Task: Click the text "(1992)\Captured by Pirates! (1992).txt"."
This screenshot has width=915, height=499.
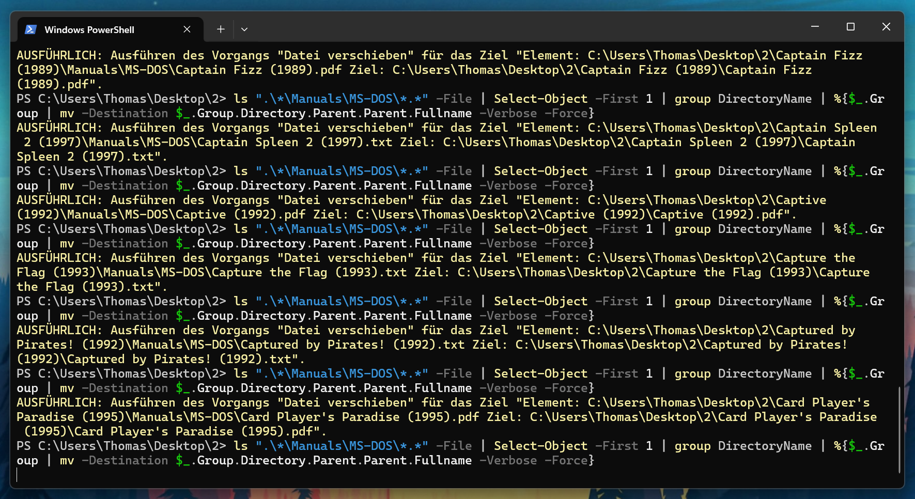Action: coord(161,359)
